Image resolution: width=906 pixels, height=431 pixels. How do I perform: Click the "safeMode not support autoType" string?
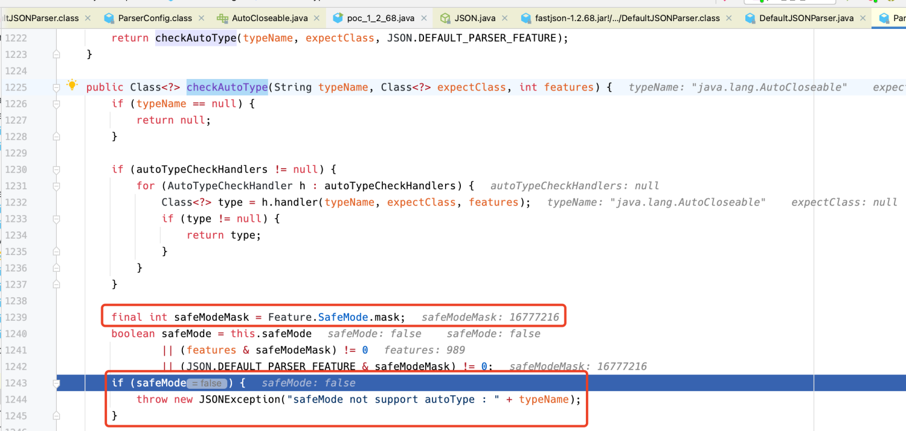click(x=393, y=399)
